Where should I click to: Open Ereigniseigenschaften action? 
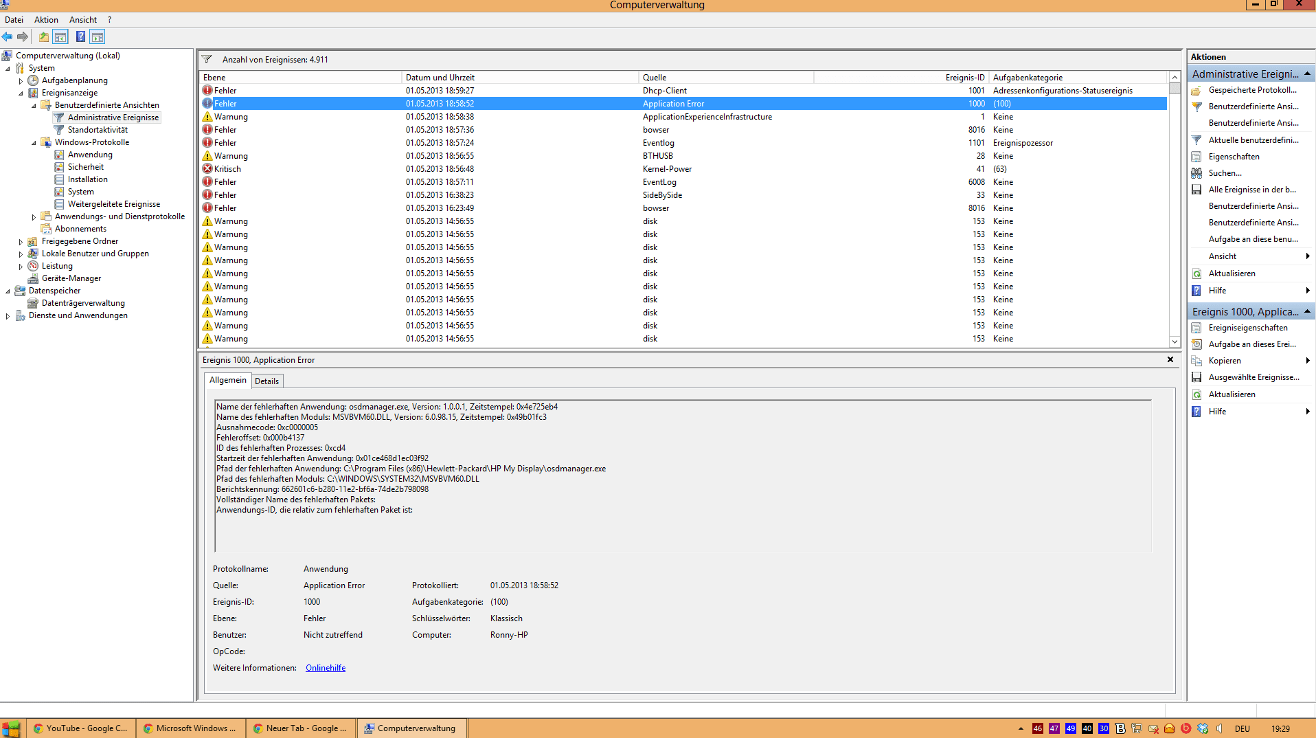pos(1248,328)
